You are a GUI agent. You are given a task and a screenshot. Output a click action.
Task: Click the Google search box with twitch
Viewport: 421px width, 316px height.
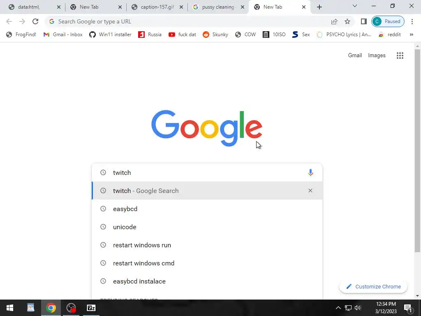(207, 172)
